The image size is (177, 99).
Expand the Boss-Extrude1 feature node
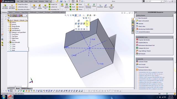[8, 42]
